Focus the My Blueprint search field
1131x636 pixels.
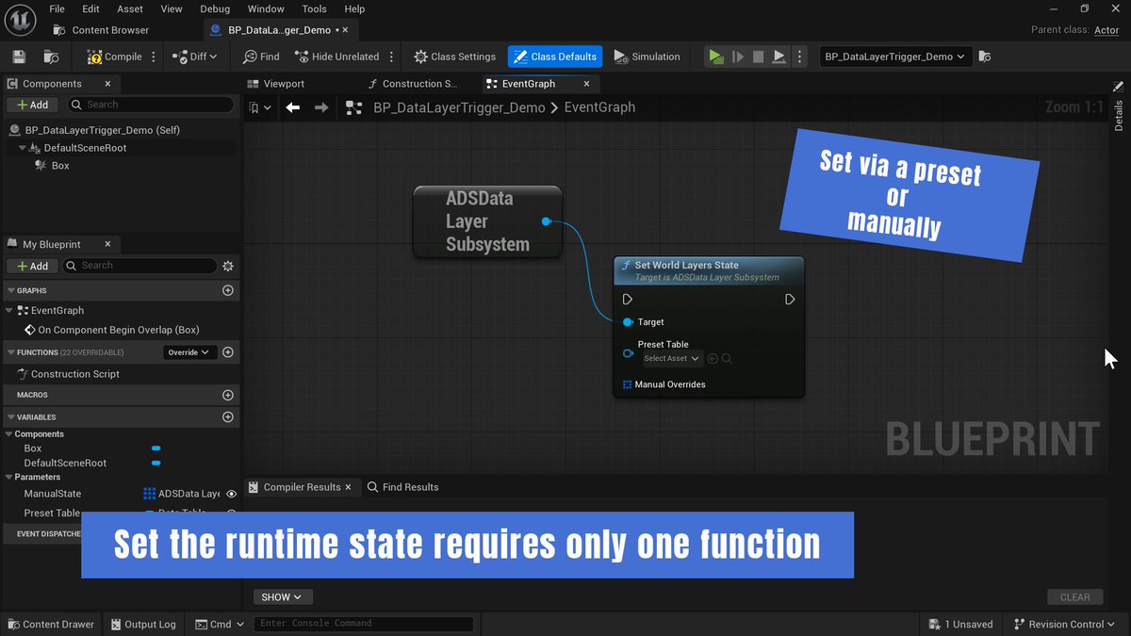[x=139, y=266]
